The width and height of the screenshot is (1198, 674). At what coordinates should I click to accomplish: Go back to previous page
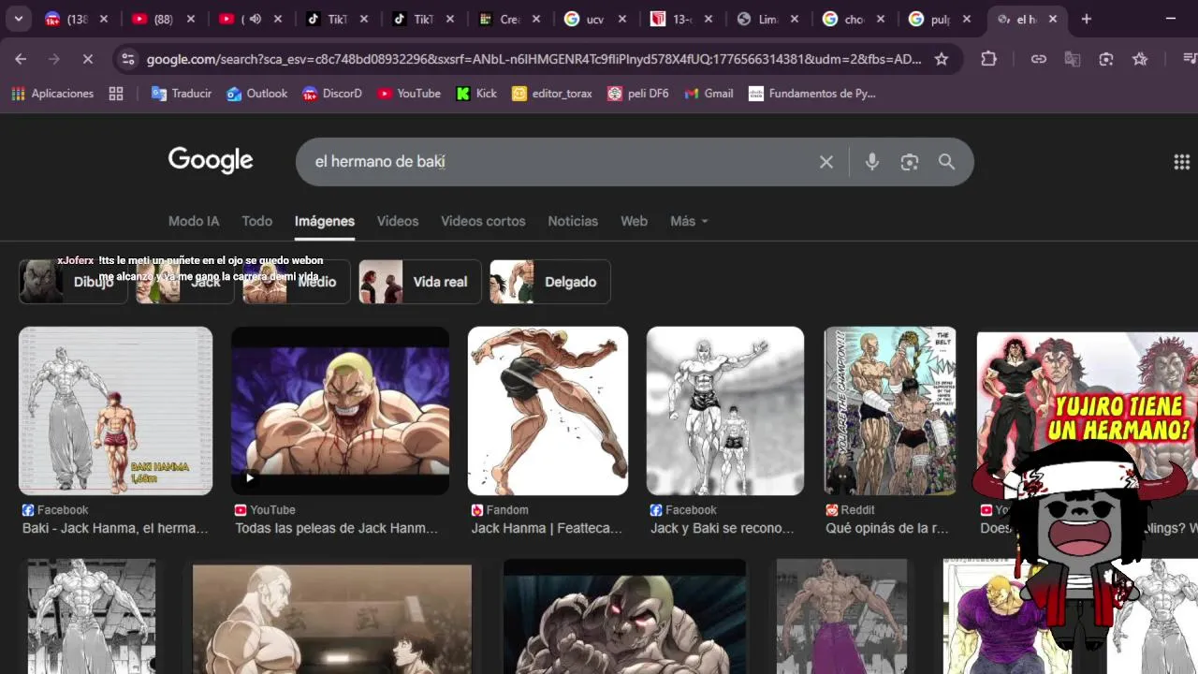[x=21, y=59]
